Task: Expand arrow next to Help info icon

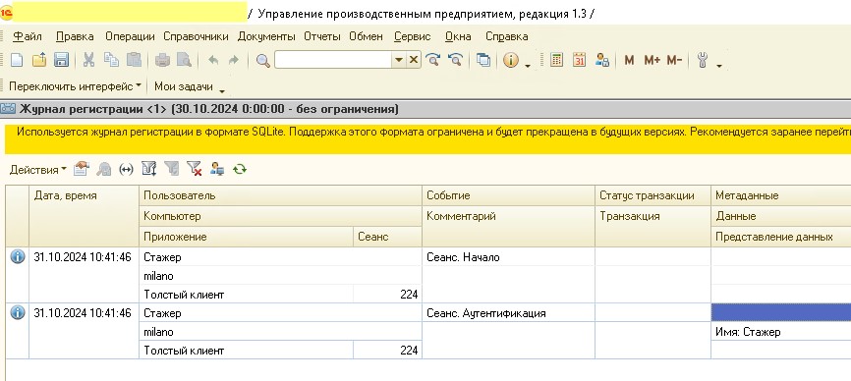Action: coord(527,65)
